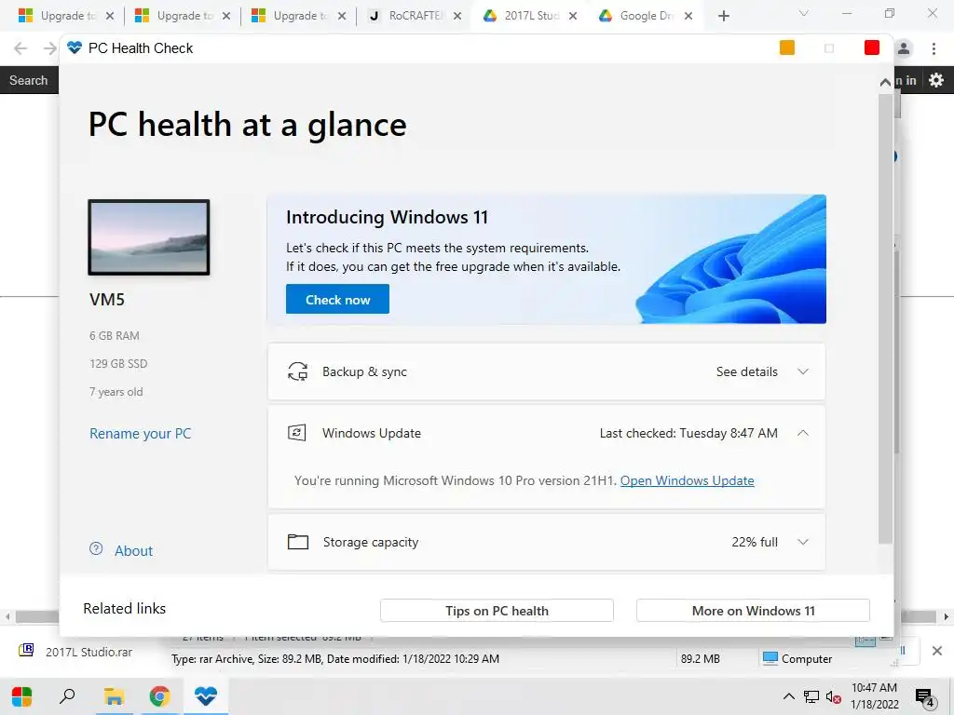The height and width of the screenshot is (715, 954).
Task: Click the network tray icon
Action: pos(811,696)
